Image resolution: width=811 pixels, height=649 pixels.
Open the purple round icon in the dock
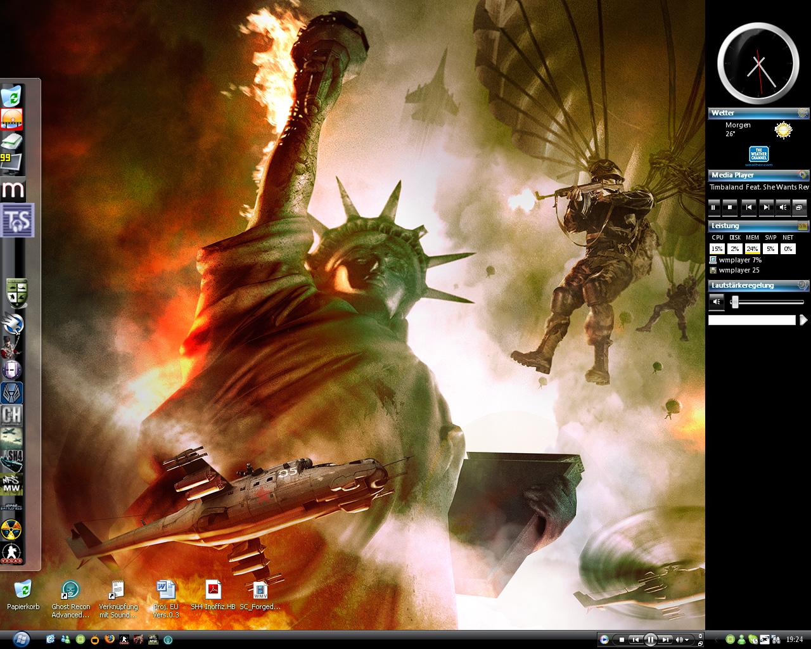(x=11, y=369)
